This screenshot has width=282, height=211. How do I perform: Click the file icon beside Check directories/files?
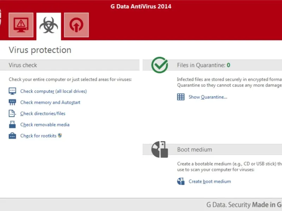(x=12, y=114)
